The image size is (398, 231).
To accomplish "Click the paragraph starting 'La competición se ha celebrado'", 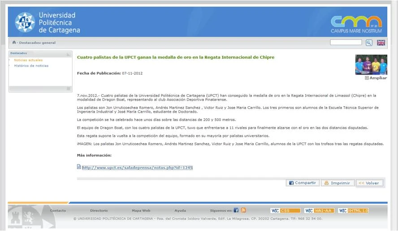I will 156,120.
